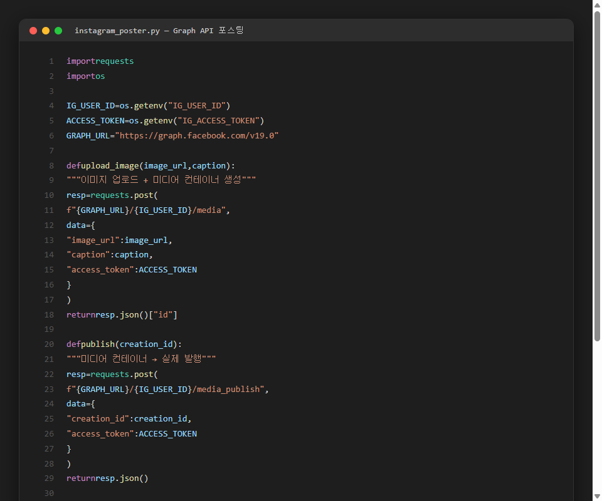
Task: Click the Graph API 포스팅 title label
Action: [207, 30]
